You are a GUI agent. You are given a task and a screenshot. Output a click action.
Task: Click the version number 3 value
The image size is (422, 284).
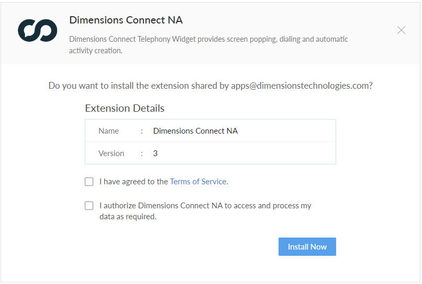point(156,153)
